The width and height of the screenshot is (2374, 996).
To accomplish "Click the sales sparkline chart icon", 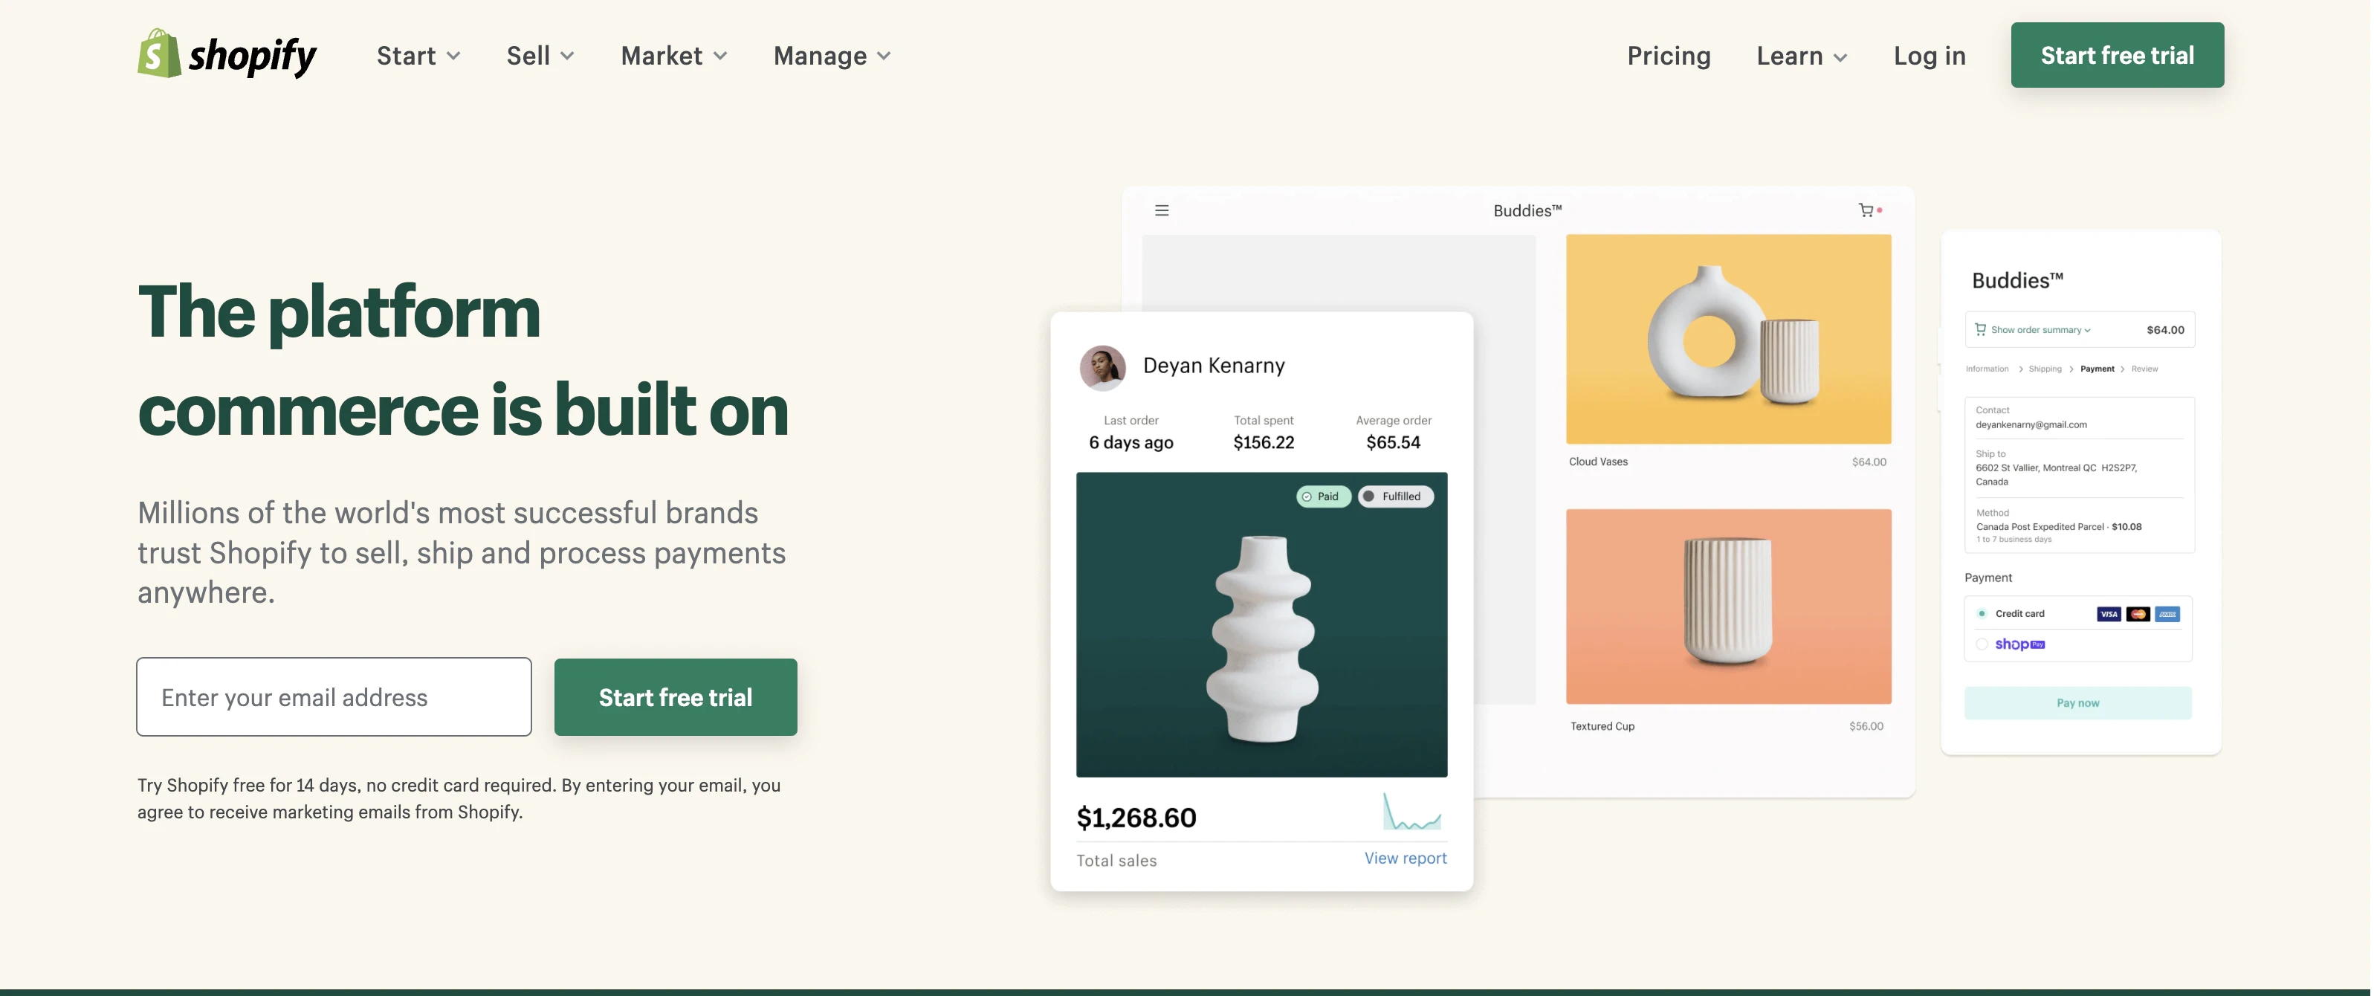I will pyautogui.click(x=1412, y=812).
